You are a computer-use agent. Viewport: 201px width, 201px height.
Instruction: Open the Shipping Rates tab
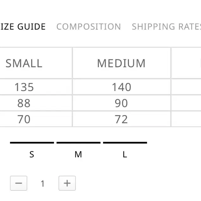(166, 27)
